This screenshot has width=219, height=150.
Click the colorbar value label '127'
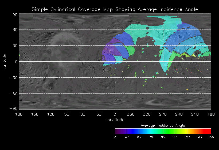(x=187, y=137)
